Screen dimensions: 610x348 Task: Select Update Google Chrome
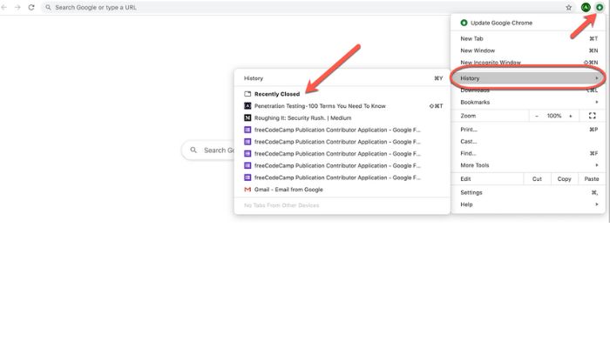point(528,23)
